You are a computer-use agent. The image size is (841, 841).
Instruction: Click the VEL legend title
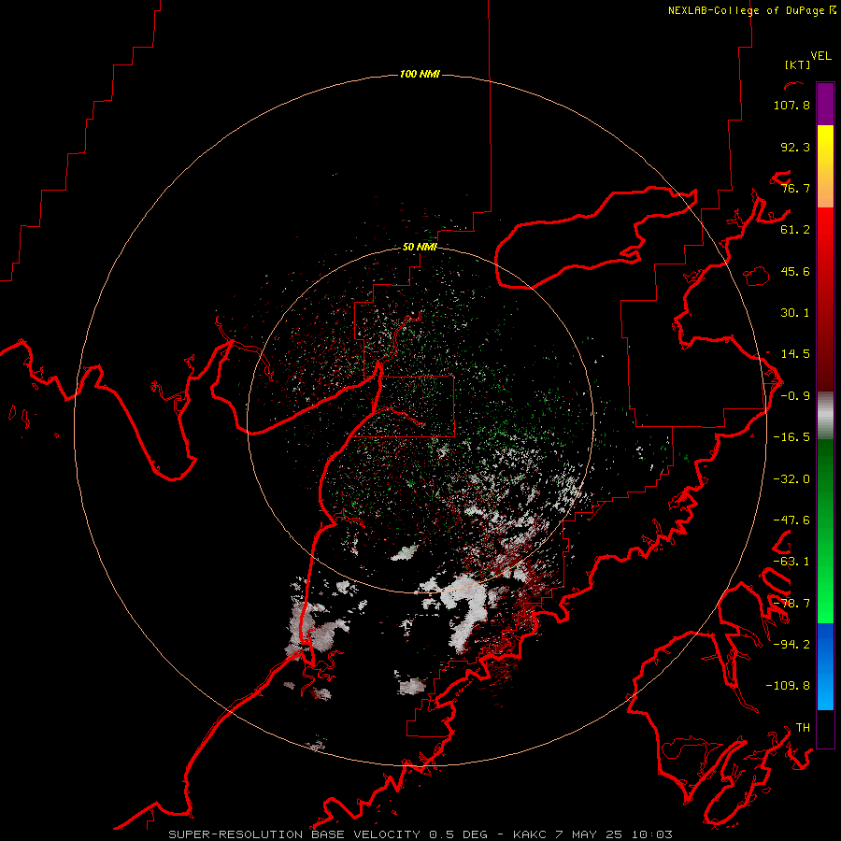tap(820, 56)
